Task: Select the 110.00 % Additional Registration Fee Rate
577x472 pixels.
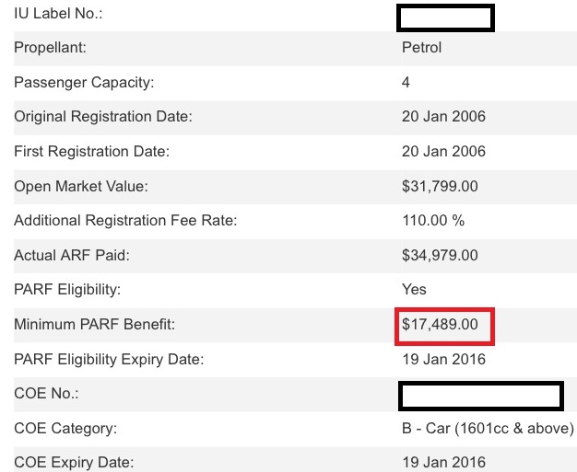Action: pos(433,221)
